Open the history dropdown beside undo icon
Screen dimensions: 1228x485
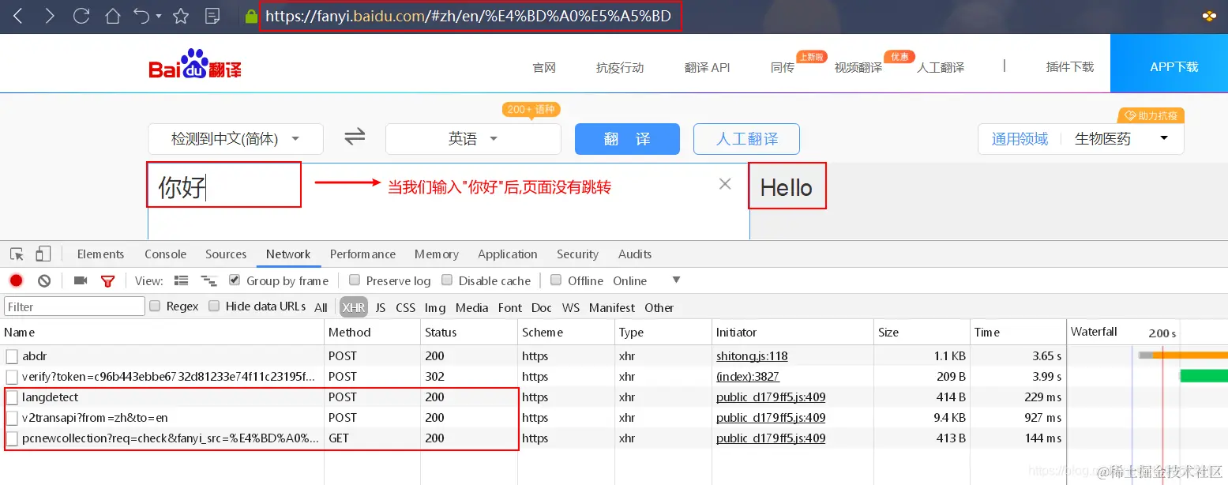pos(159,17)
